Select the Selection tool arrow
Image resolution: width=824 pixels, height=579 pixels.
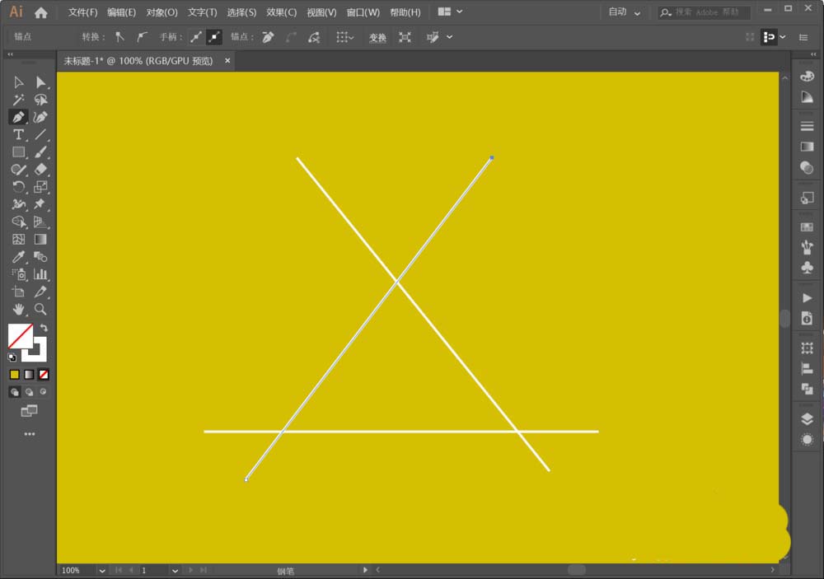18,82
